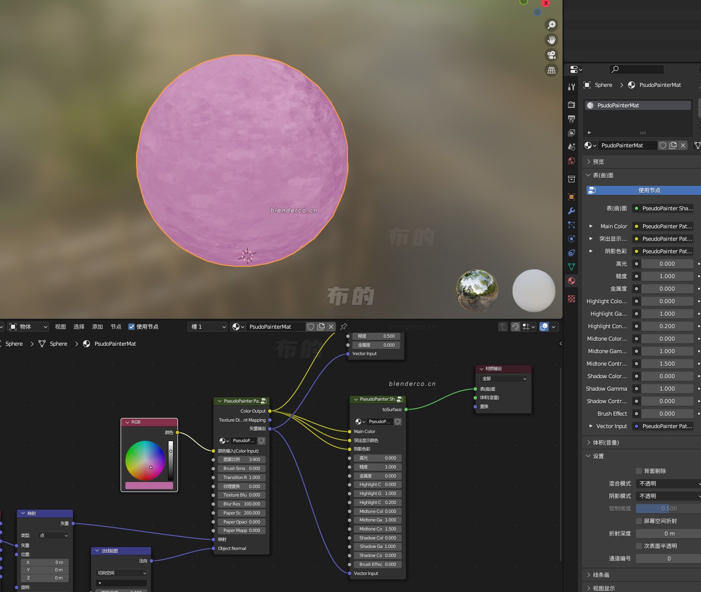701x592 pixels.
Task: Open the Particles properties tab icon
Action: coord(571,225)
